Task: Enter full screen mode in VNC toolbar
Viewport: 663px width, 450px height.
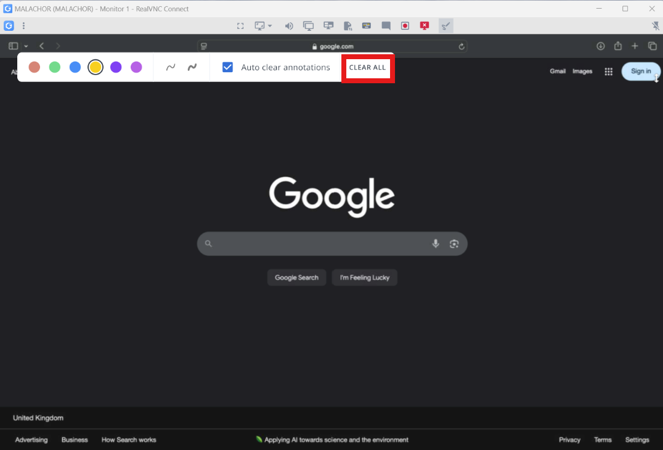Action: (x=240, y=26)
